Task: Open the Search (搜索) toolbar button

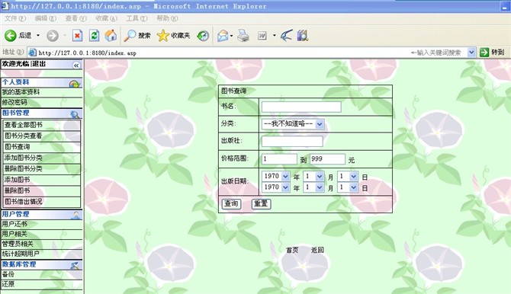Action: (137, 36)
